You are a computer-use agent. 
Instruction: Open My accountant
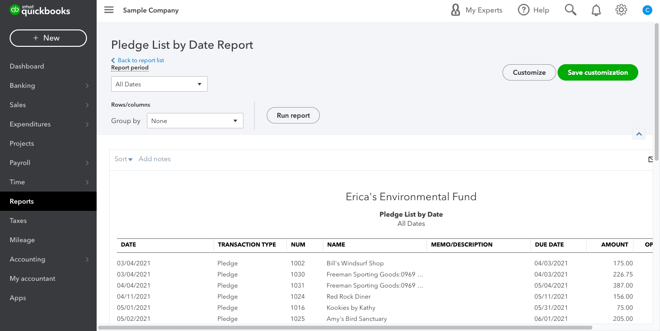(32, 278)
